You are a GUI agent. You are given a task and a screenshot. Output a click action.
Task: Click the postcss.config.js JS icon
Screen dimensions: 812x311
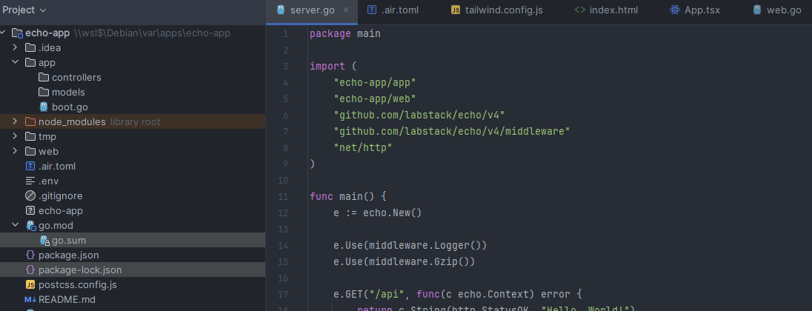(30, 285)
